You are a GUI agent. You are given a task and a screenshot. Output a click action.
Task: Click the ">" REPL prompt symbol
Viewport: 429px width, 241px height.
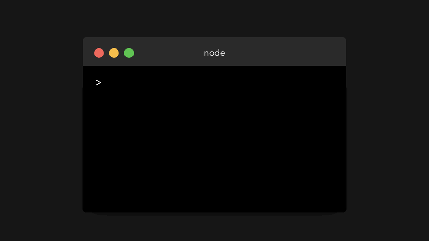(98, 82)
